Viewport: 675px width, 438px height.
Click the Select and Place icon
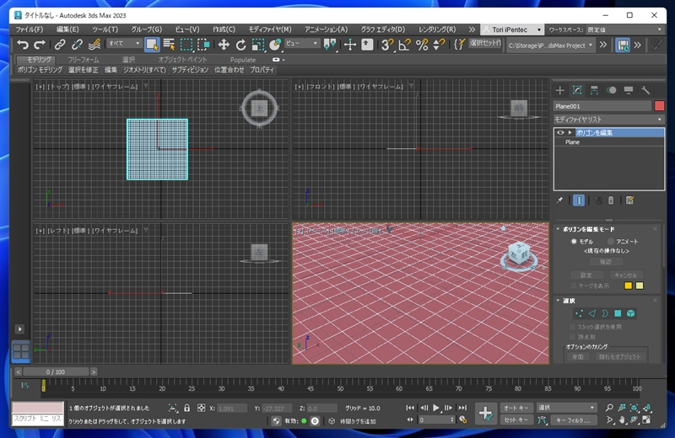click(x=275, y=45)
